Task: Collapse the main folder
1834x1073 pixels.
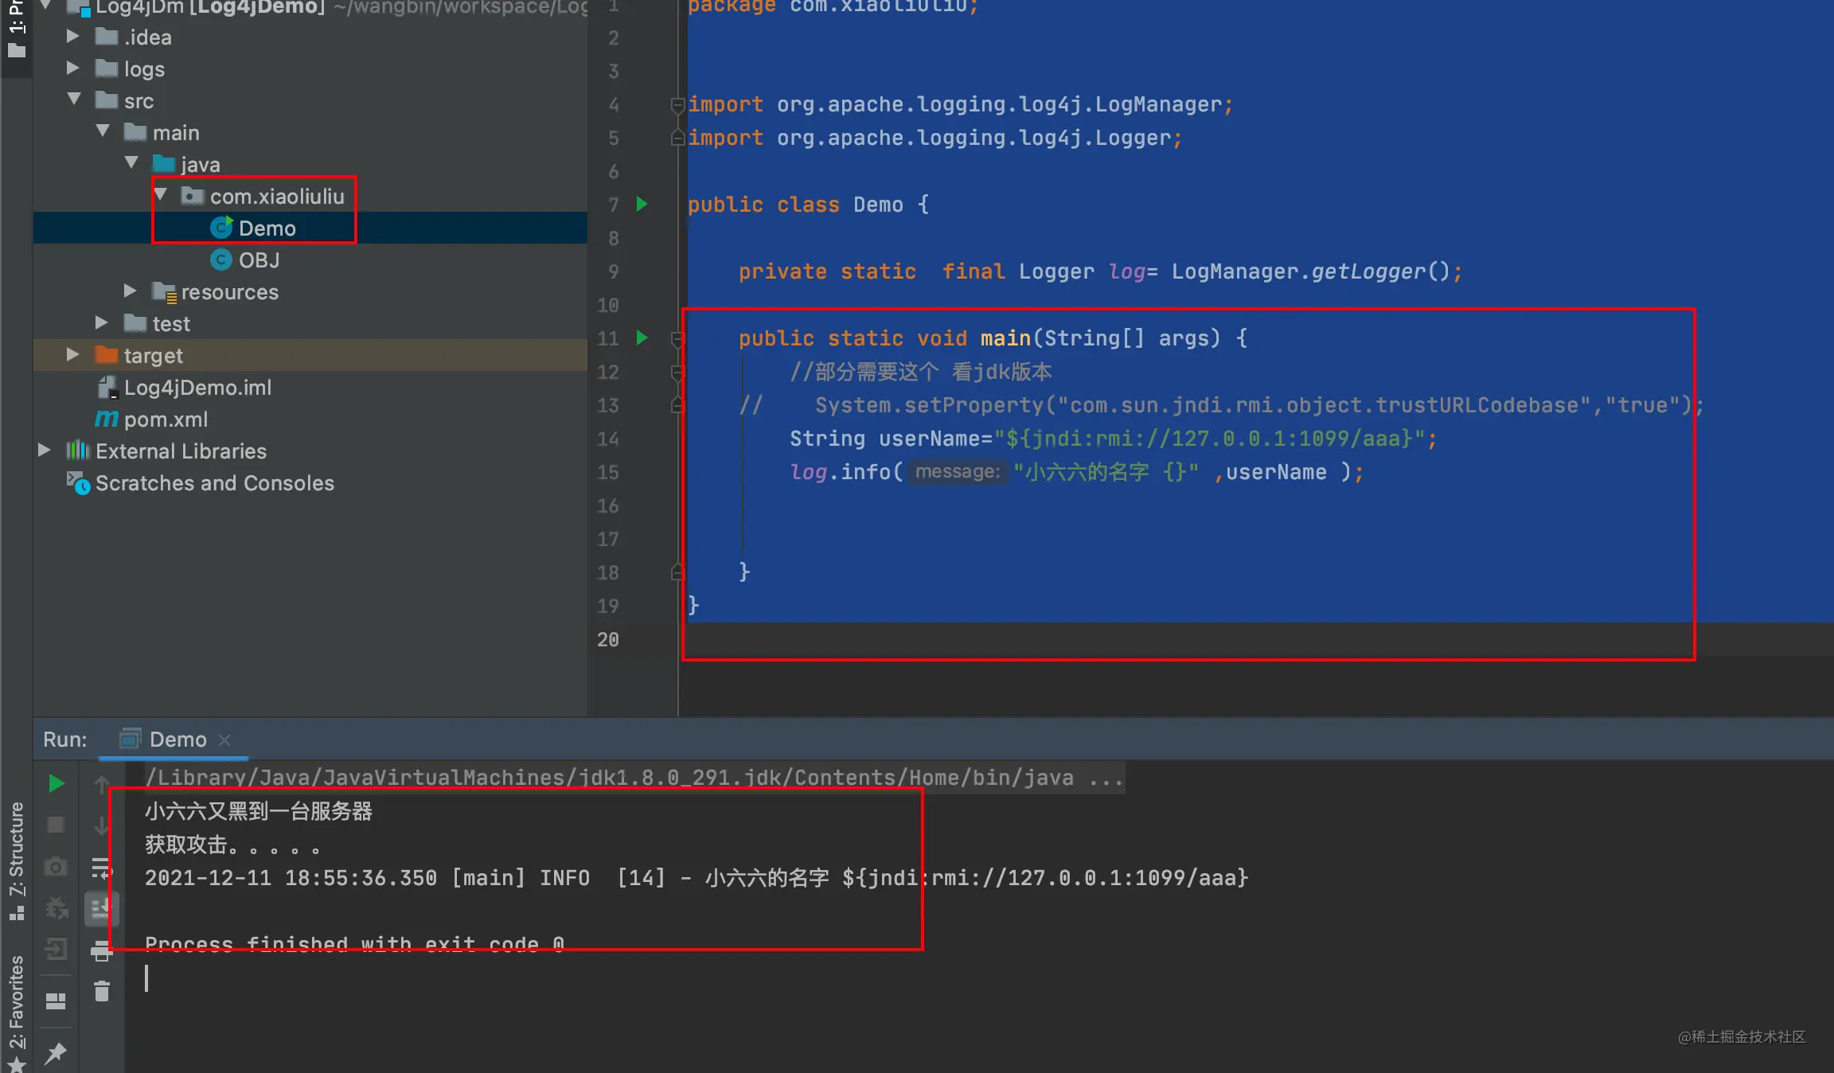Action: tap(103, 131)
